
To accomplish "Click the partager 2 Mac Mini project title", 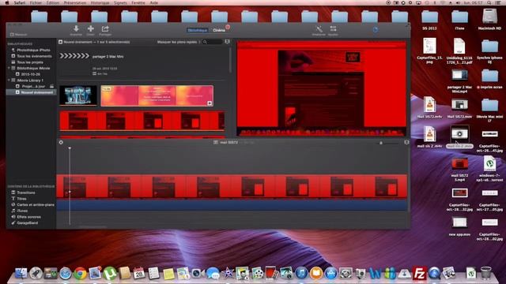I will coord(108,56).
